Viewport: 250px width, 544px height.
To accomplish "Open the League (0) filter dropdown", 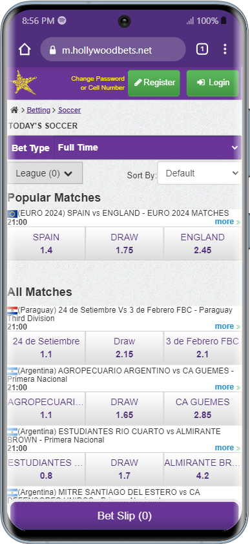I will 45,173.
